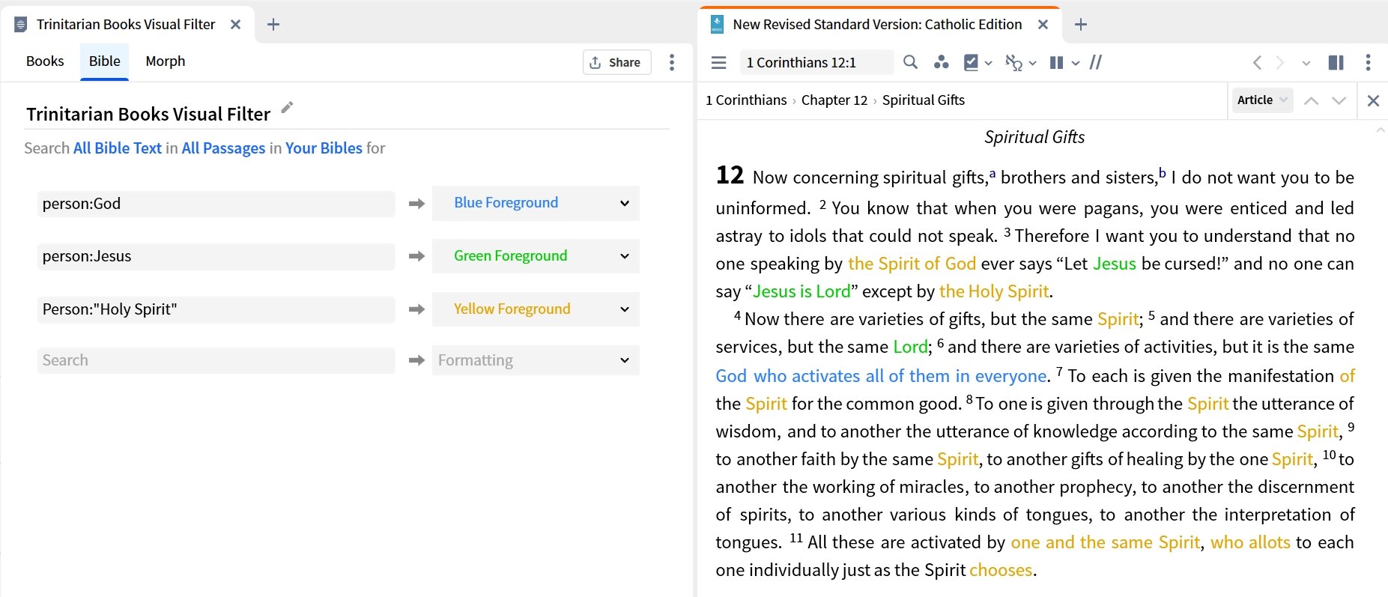Click the 1 Corinthians 12:1 reference box
The width and height of the screenshot is (1388, 597).
[x=817, y=62]
